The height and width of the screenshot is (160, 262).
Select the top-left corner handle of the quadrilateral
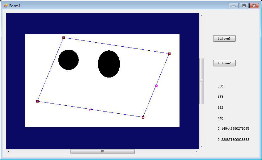(64, 38)
